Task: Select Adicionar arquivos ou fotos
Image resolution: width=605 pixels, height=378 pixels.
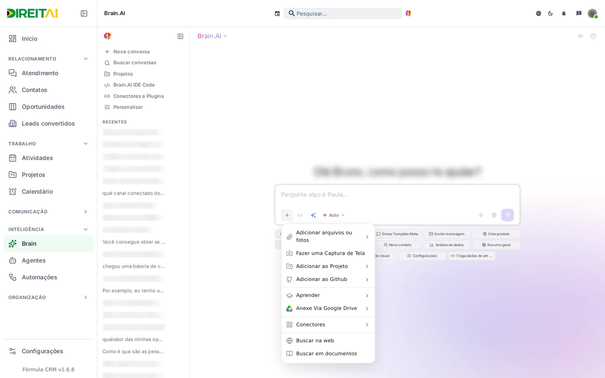Action: (328, 236)
